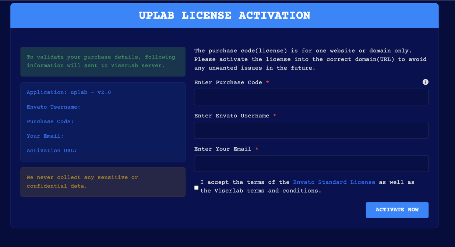The height and width of the screenshot is (247, 455).
Task: Focus the Enter Your Email field
Action: pos(311,163)
